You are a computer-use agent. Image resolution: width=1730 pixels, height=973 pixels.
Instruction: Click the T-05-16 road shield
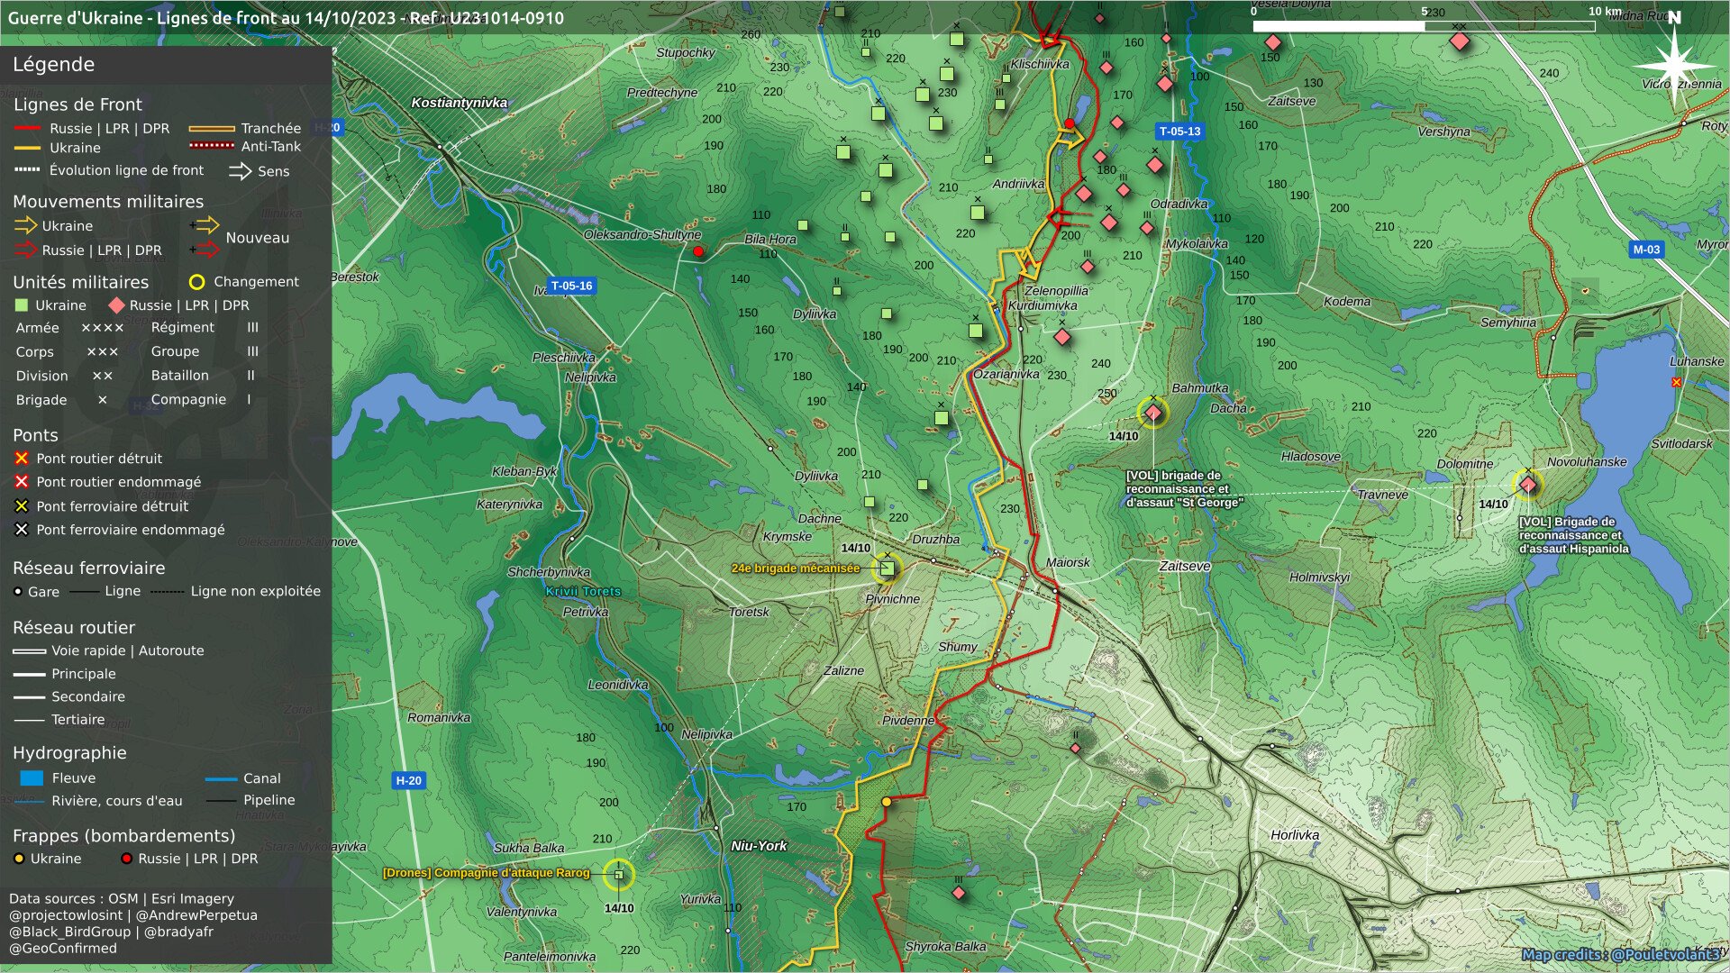point(572,286)
